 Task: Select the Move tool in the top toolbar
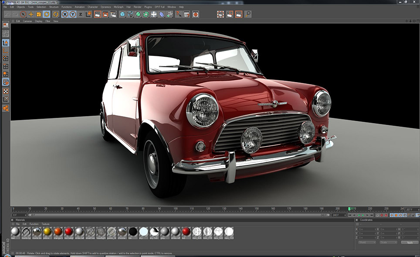click(30, 14)
